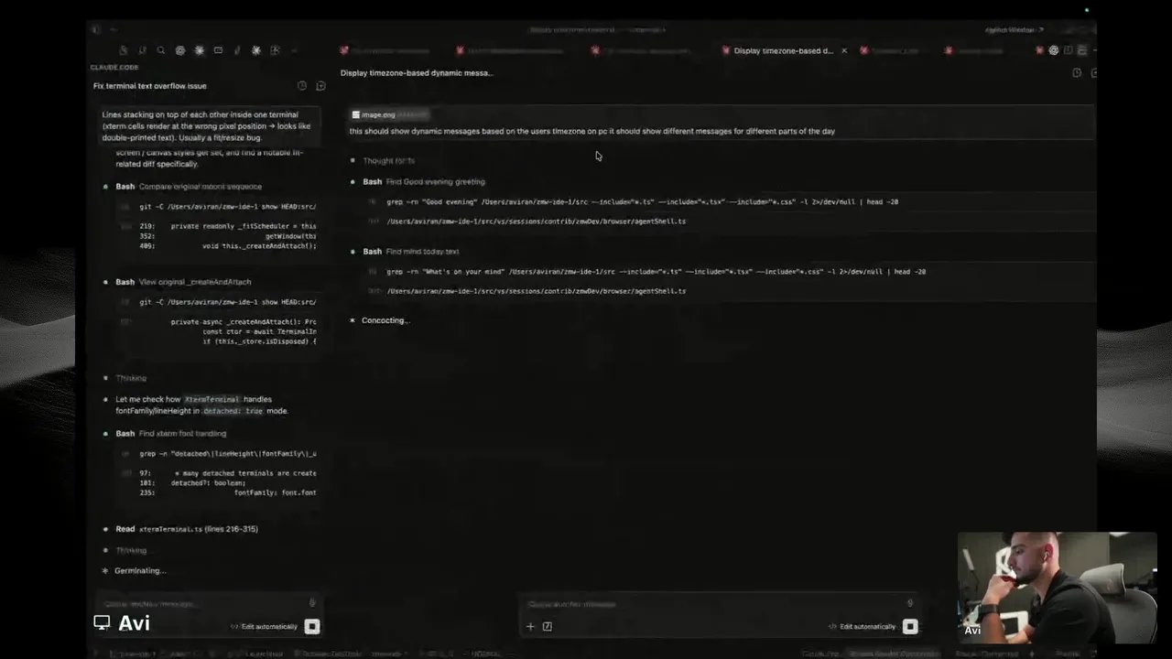
Task: Click the microphone icon in the left message box
Action: tap(312, 603)
